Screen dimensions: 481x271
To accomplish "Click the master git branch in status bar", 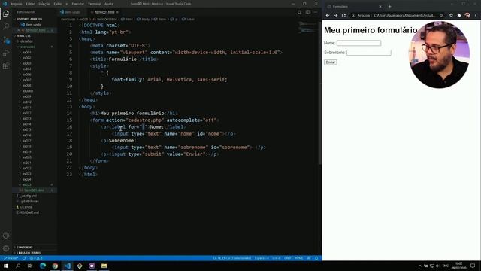I will [11, 258].
